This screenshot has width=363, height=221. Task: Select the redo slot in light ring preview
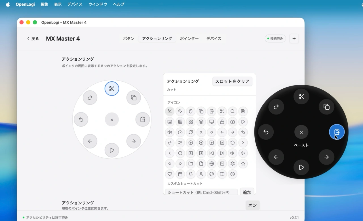pos(90,98)
